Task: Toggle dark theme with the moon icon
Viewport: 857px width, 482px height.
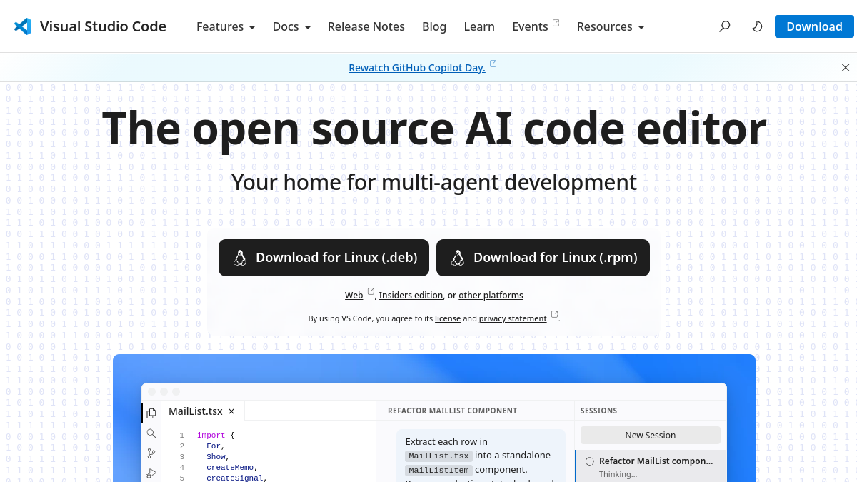Action: click(x=758, y=26)
